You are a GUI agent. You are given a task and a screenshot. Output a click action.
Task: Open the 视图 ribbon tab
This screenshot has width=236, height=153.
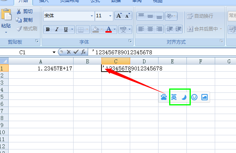157,1
